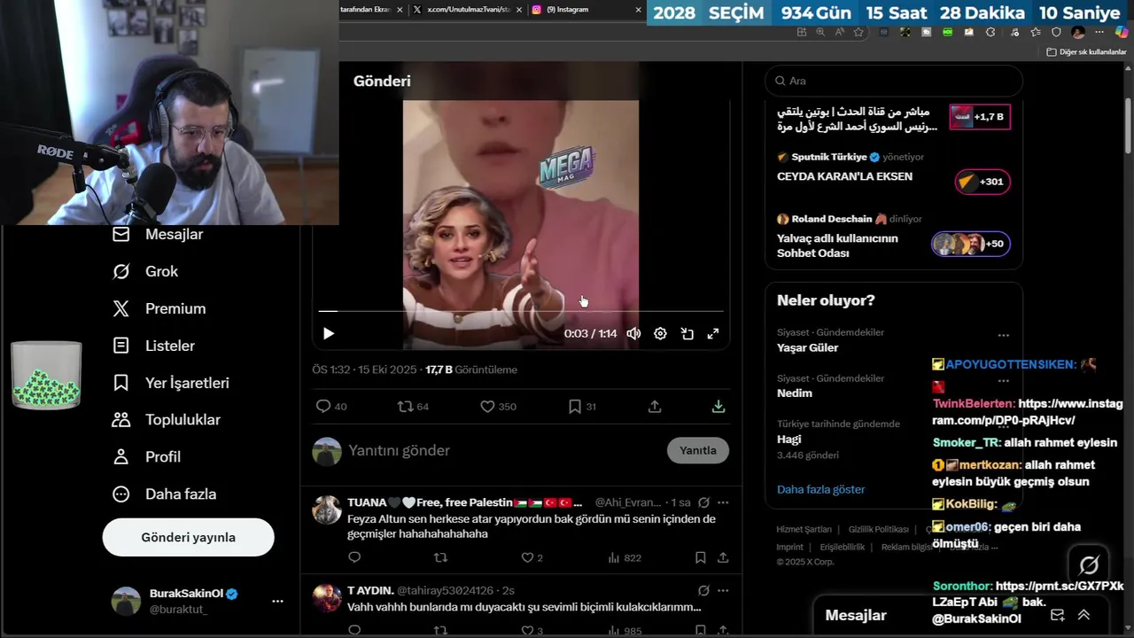Like the main post with 350 likes
The height and width of the screenshot is (638, 1134).
(497, 407)
